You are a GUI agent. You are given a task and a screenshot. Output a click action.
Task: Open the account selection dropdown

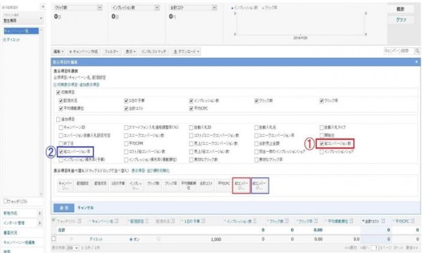23,18
